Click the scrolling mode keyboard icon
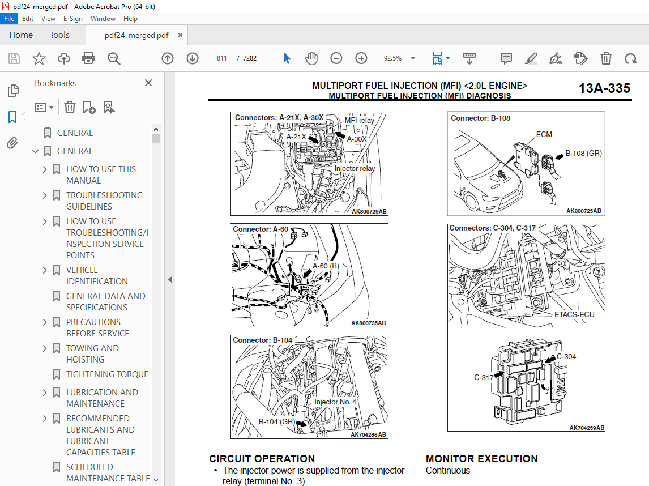Image resolution: width=649 pixels, height=486 pixels. point(469,58)
